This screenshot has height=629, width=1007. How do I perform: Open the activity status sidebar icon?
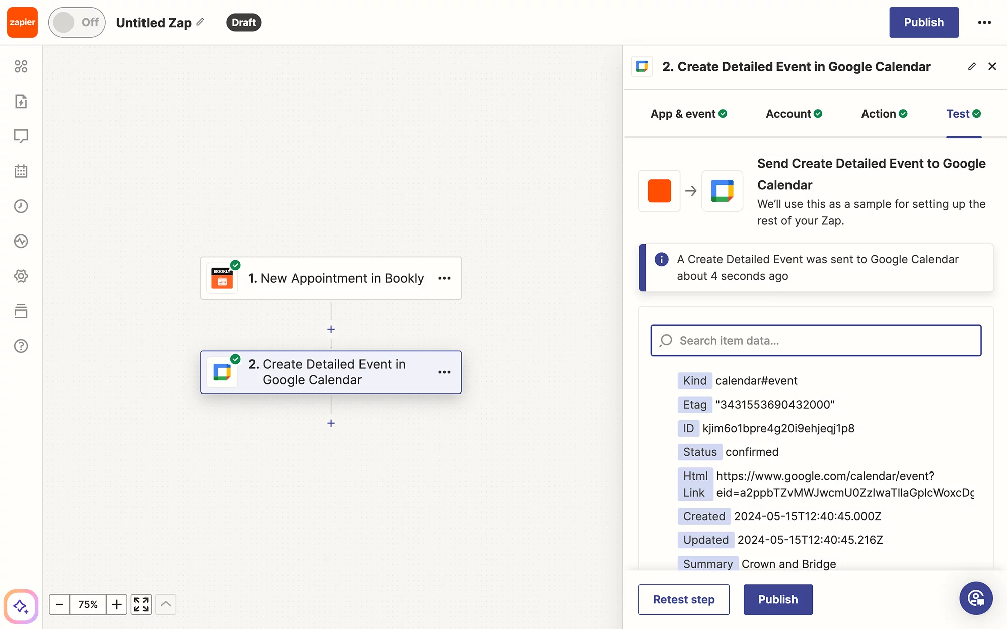(x=21, y=241)
